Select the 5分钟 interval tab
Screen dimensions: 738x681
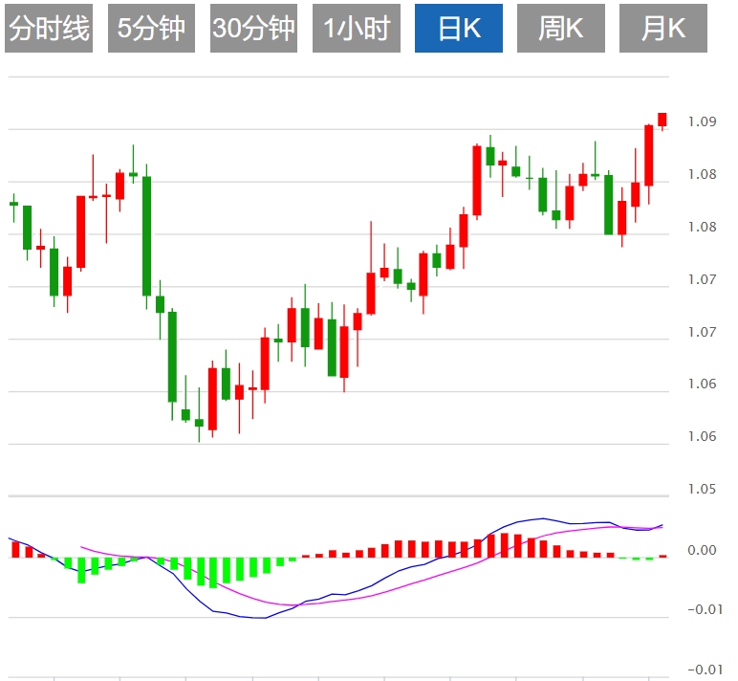click(x=152, y=29)
